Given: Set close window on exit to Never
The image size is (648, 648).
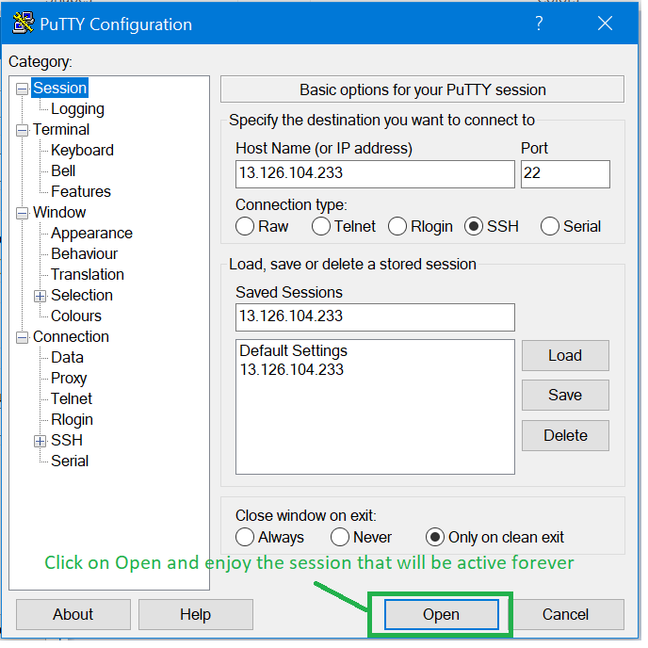Looking at the screenshot, I should (340, 537).
